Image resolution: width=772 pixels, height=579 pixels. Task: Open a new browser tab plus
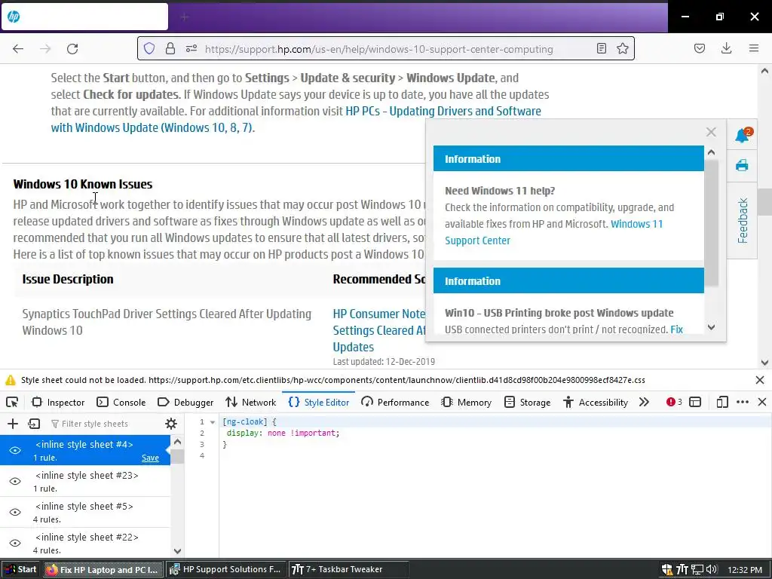tap(185, 17)
